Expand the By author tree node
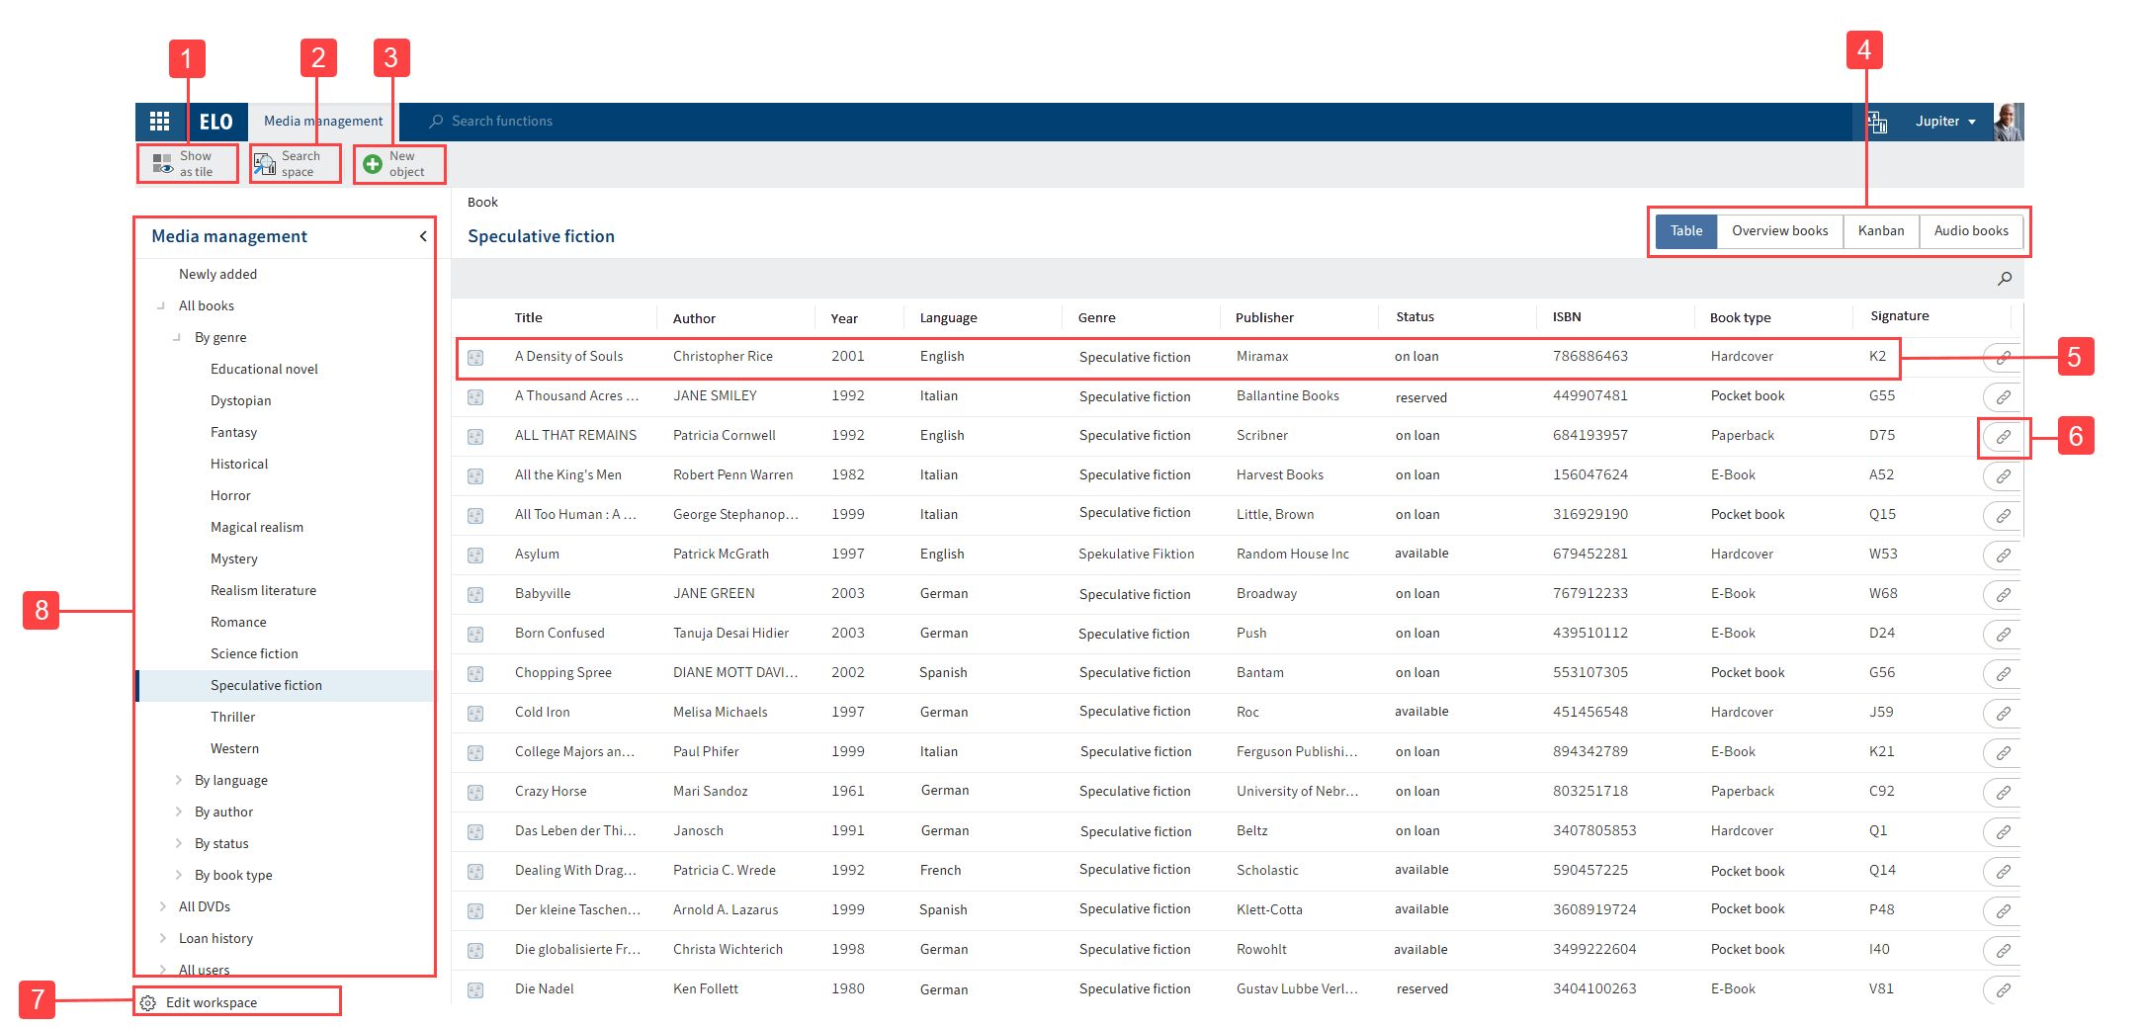 (179, 812)
